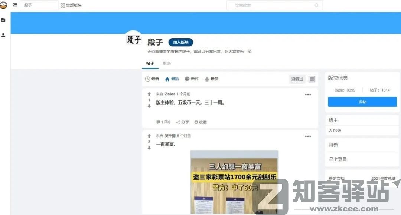Viewport: 401px width, 215px height.
Task: Click the list layout switch icon
Action: click(x=311, y=79)
